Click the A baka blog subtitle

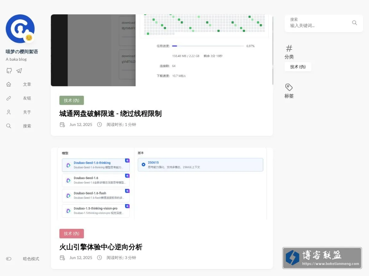tap(16, 59)
